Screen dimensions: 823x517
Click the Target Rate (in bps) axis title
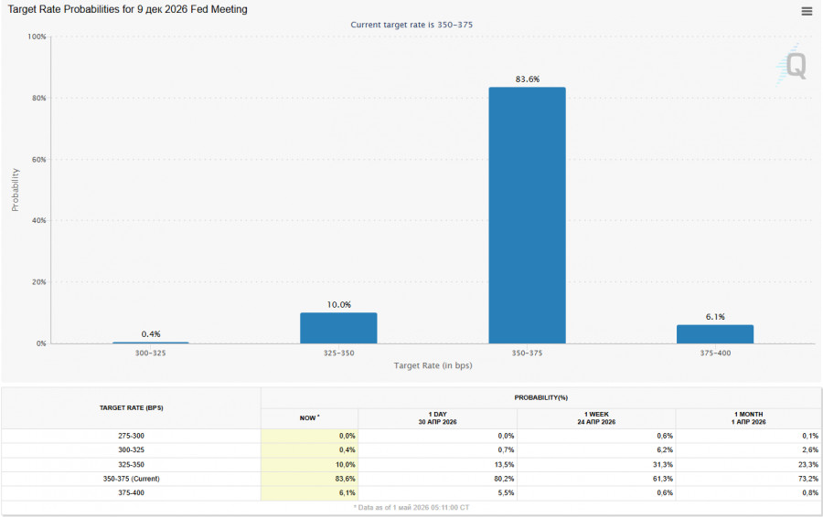pyautogui.click(x=433, y=365)
